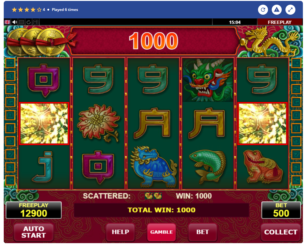The height and width of the screenshot is (245, 306).
Task: Click the red frog with coins symbol
Action: (x=262, y=167)
